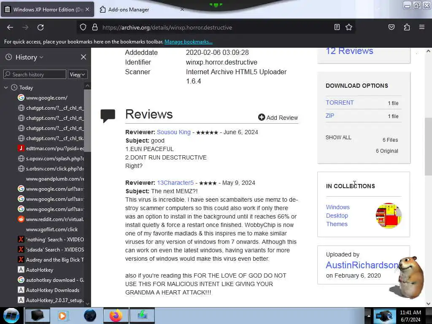Focus the Search history field
Viewport: 432px width, 324px height.
point(35,75)
